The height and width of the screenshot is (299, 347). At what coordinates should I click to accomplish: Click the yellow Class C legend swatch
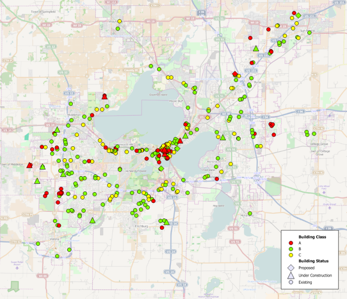click(290, 255)
